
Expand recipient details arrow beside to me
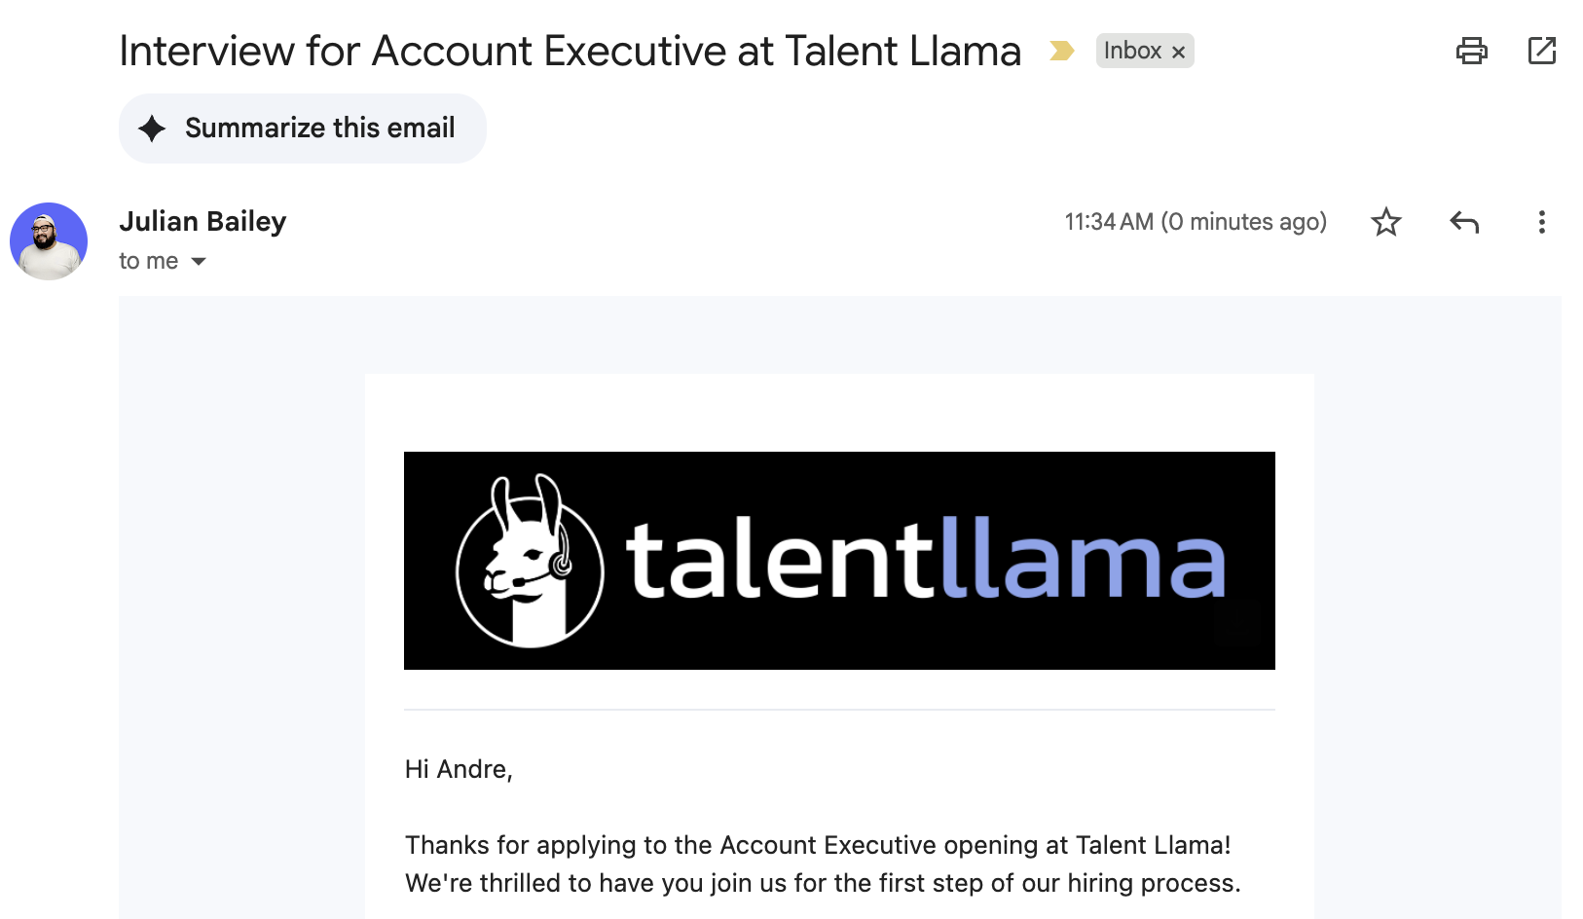pyautogui.click(x=199, y=261)
